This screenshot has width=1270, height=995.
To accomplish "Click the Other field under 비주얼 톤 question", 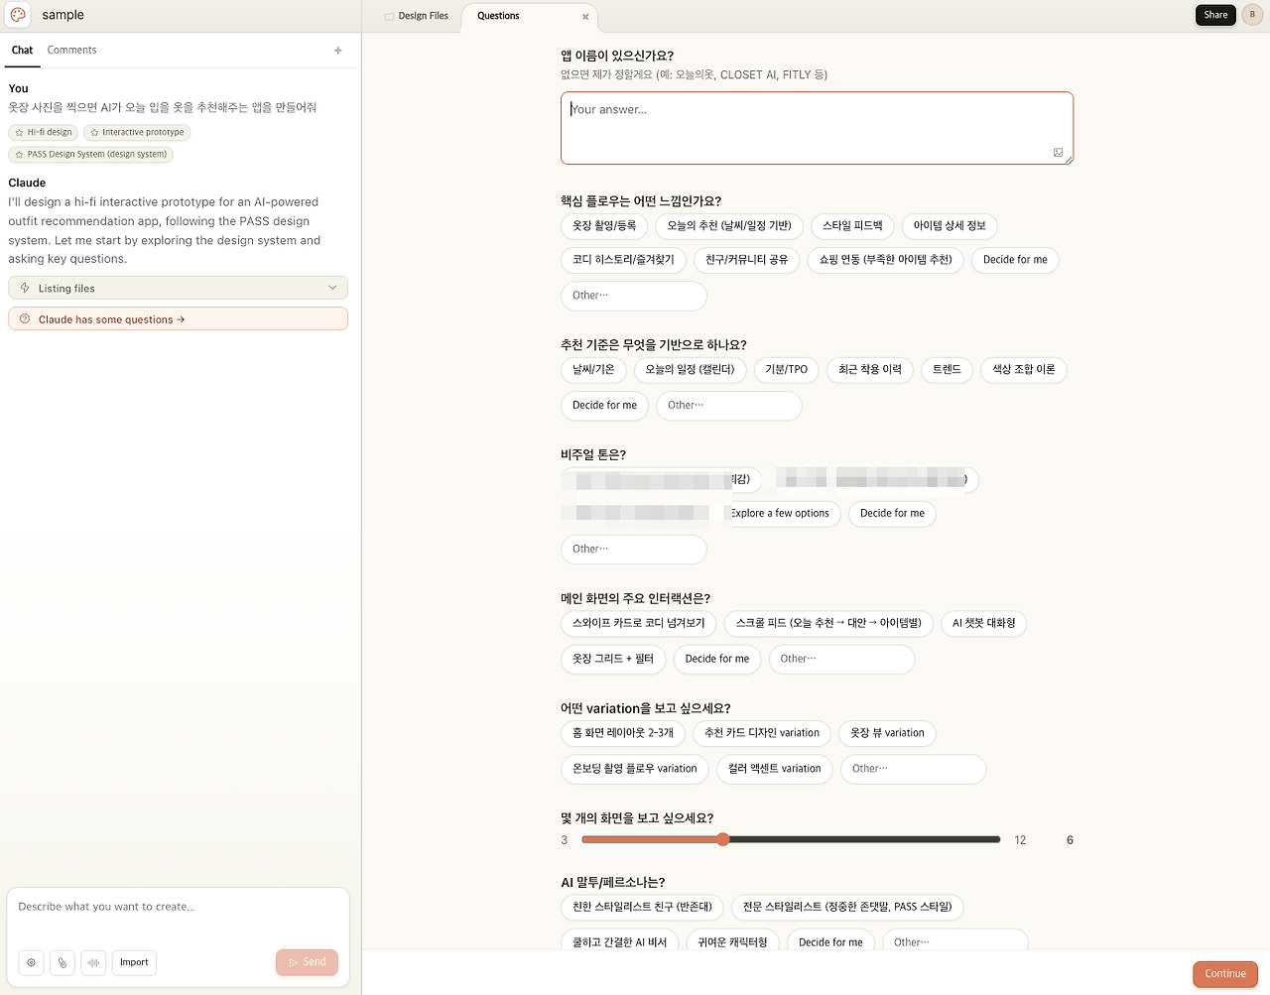I will 633,550.
